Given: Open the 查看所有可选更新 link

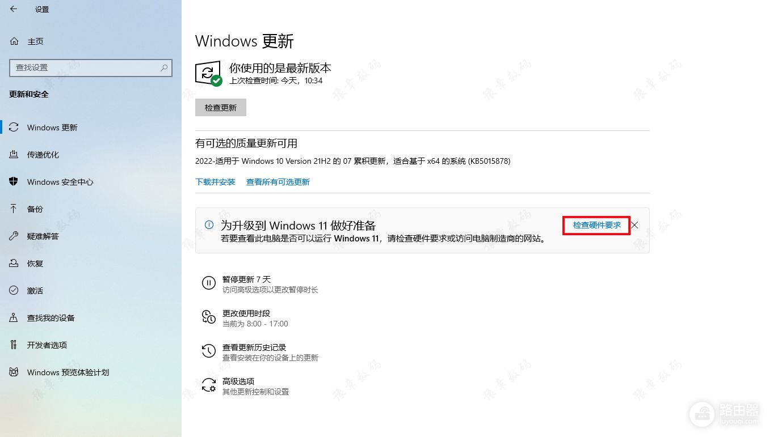Looking at the screenshot, I should pos(278,182).
